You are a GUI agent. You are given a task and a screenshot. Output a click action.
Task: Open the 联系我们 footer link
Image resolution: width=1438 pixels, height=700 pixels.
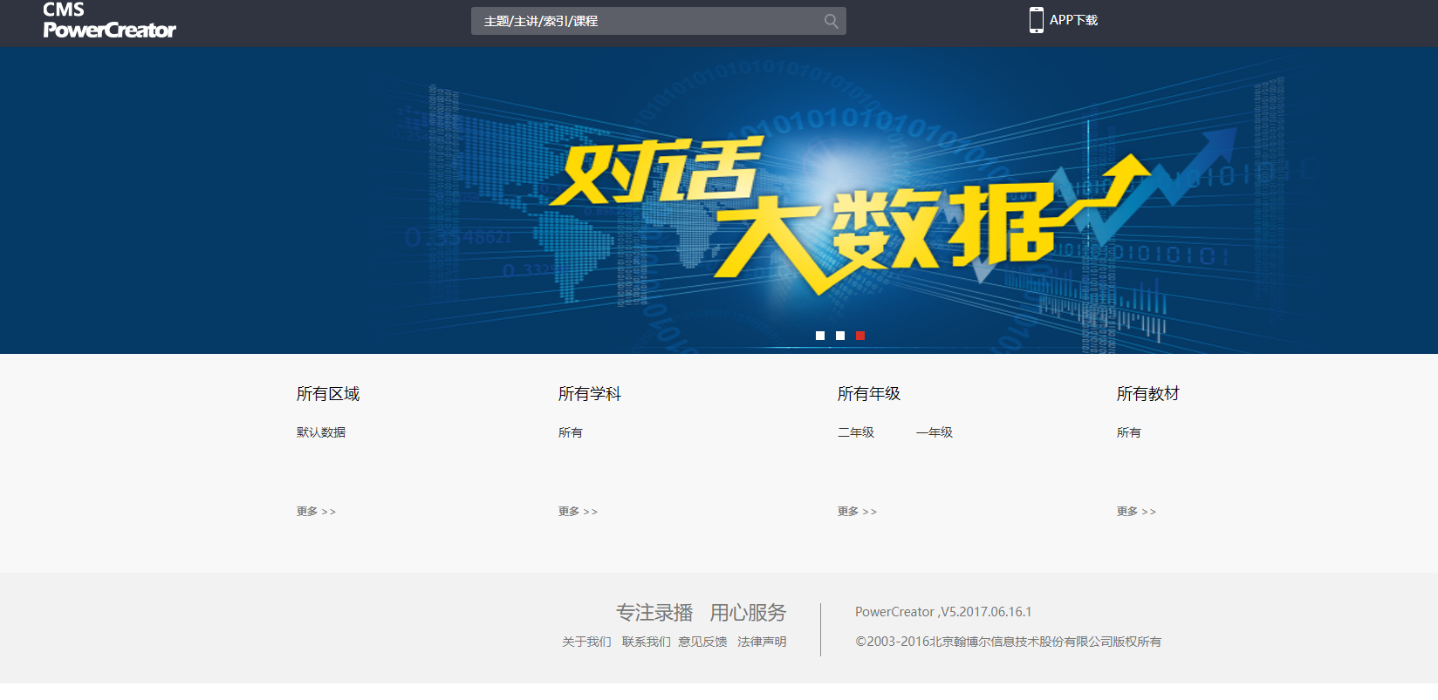(646, 642)
